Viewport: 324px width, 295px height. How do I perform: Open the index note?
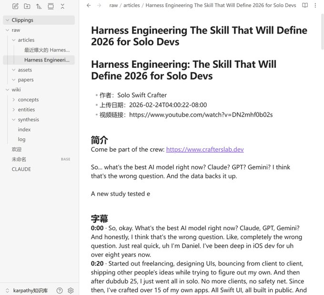24,130
